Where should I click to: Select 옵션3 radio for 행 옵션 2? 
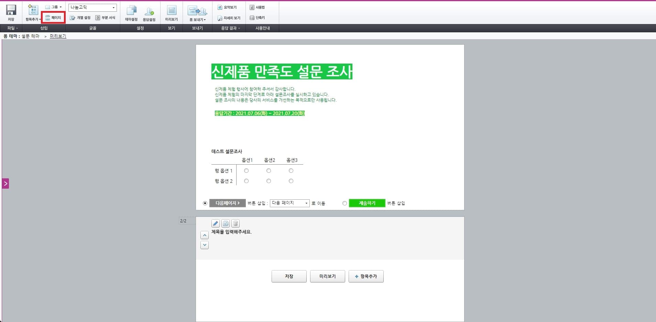click(x=291, y=181)
